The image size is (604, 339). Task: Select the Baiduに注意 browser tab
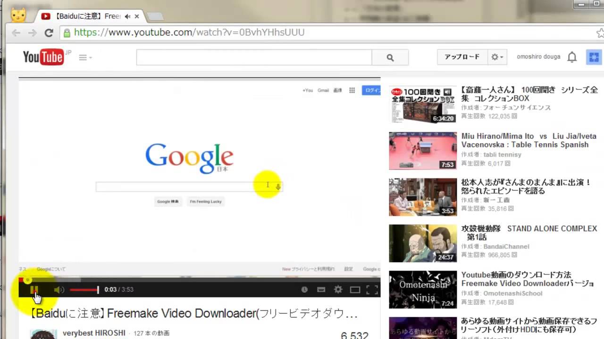87,16
